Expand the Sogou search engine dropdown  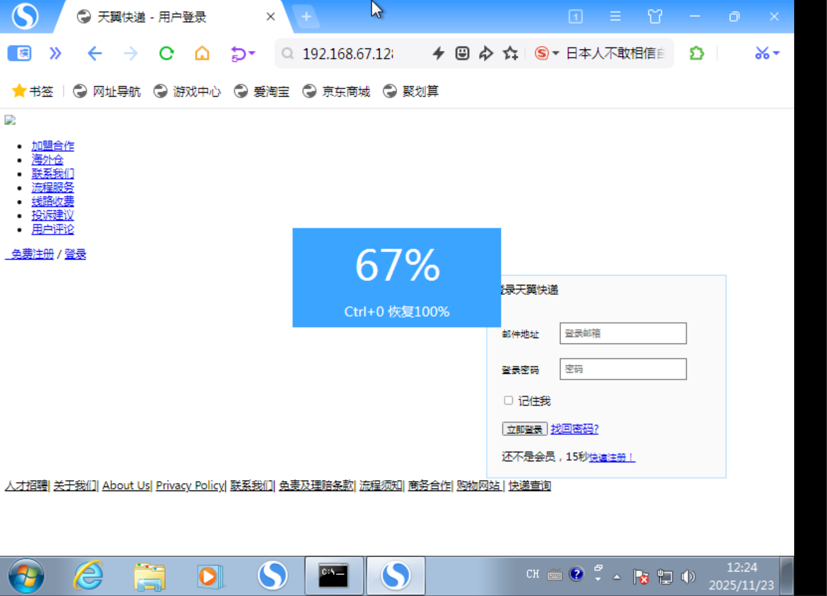pyautogui.click(x=556, y=53)
